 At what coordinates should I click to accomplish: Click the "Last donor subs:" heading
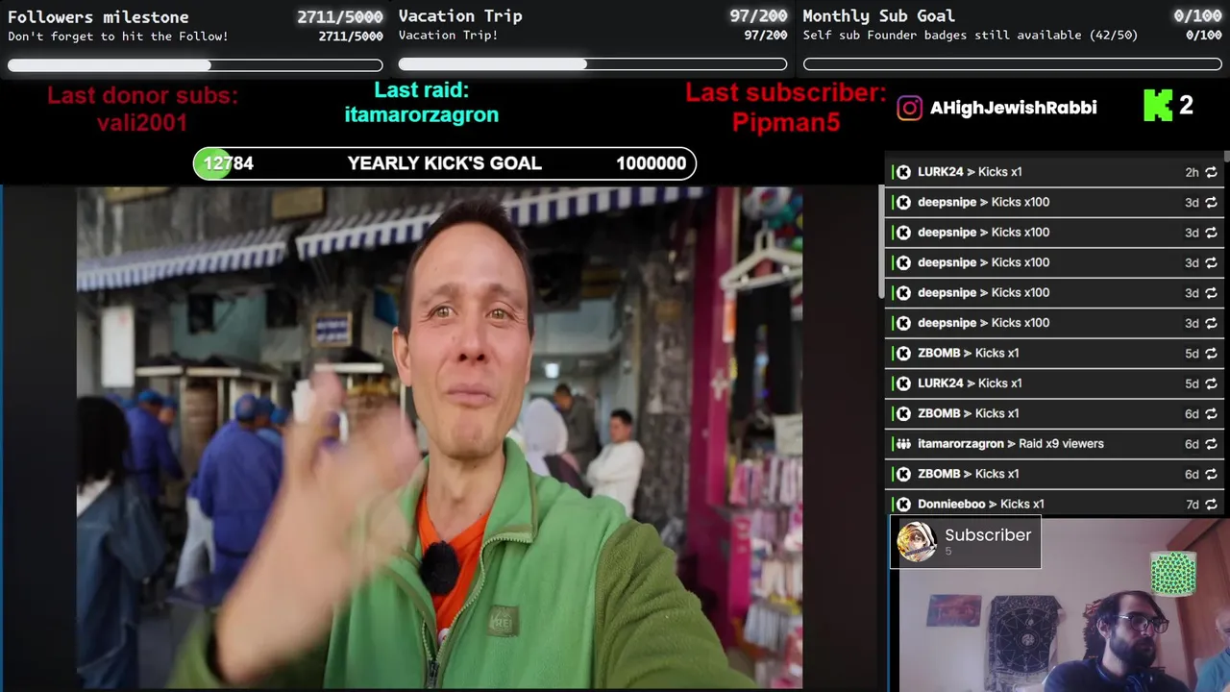click(142, 95)
